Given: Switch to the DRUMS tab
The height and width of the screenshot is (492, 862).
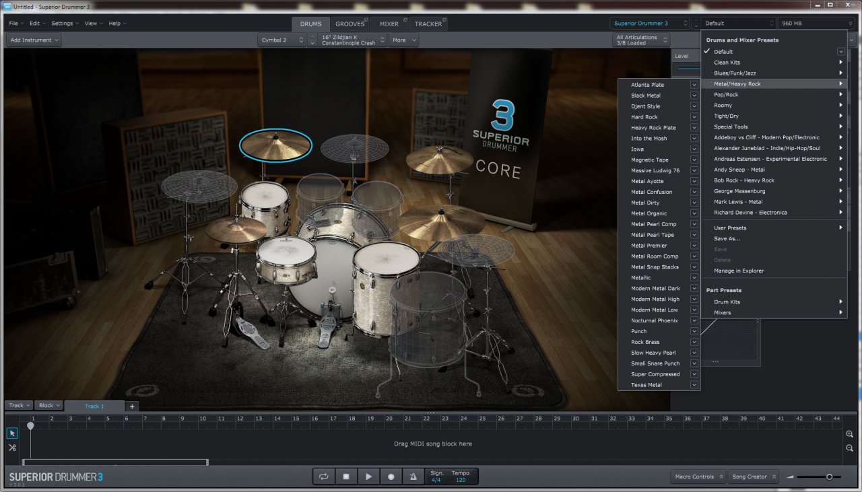Looking at the screenshot, I should pyautogui.click(x=311, y=24).
